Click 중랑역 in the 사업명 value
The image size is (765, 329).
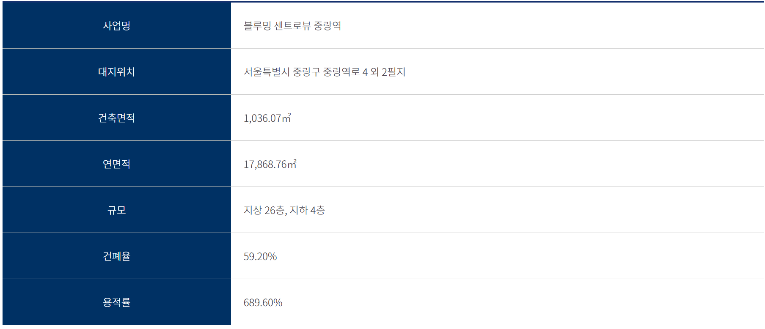[327, 26]
